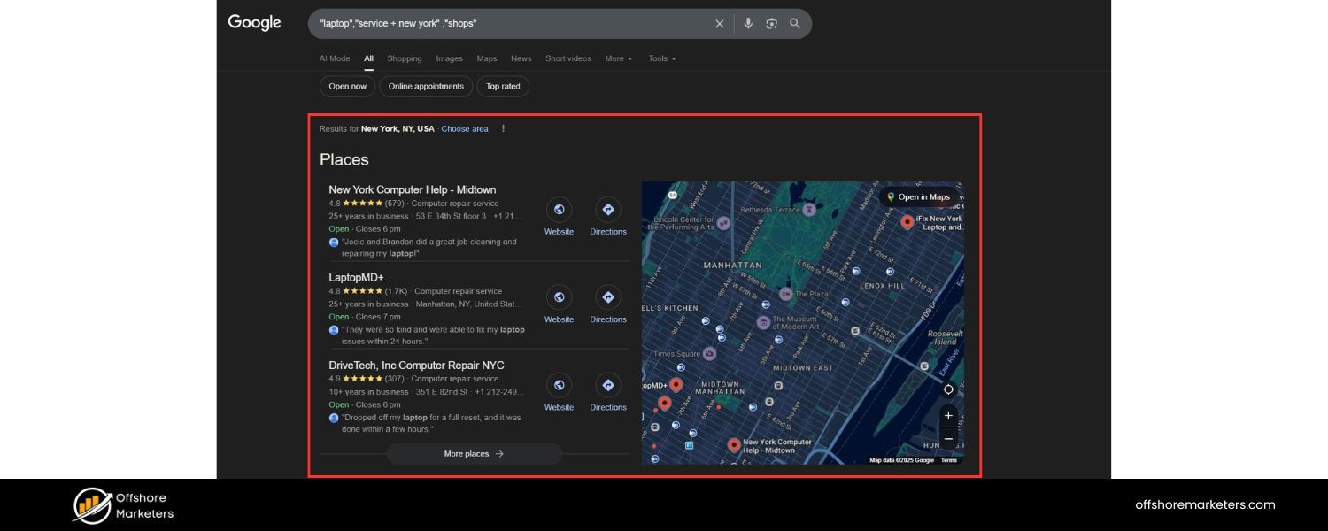The width and height of the screenshot is (1328, 531).
Task: Start voice search with the microphone icon
Action: pyautogui.click(x=748, y=23)
